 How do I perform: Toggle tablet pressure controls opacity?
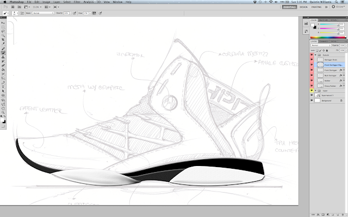point(74,13)
